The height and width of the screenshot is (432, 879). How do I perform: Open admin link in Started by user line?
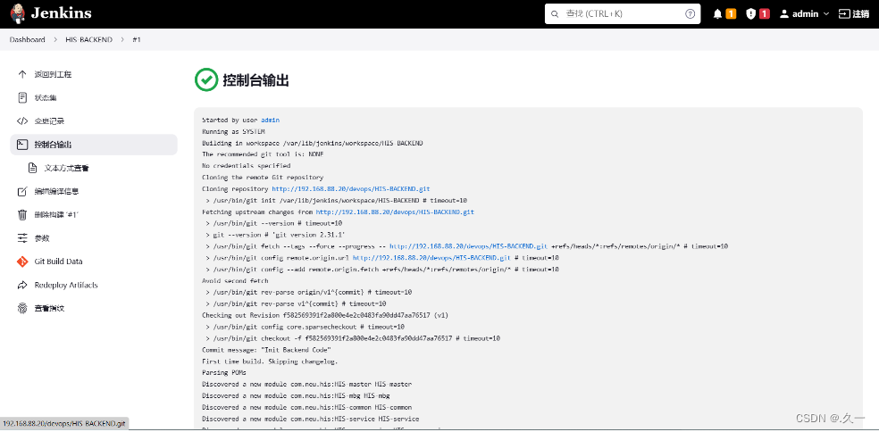270,120
